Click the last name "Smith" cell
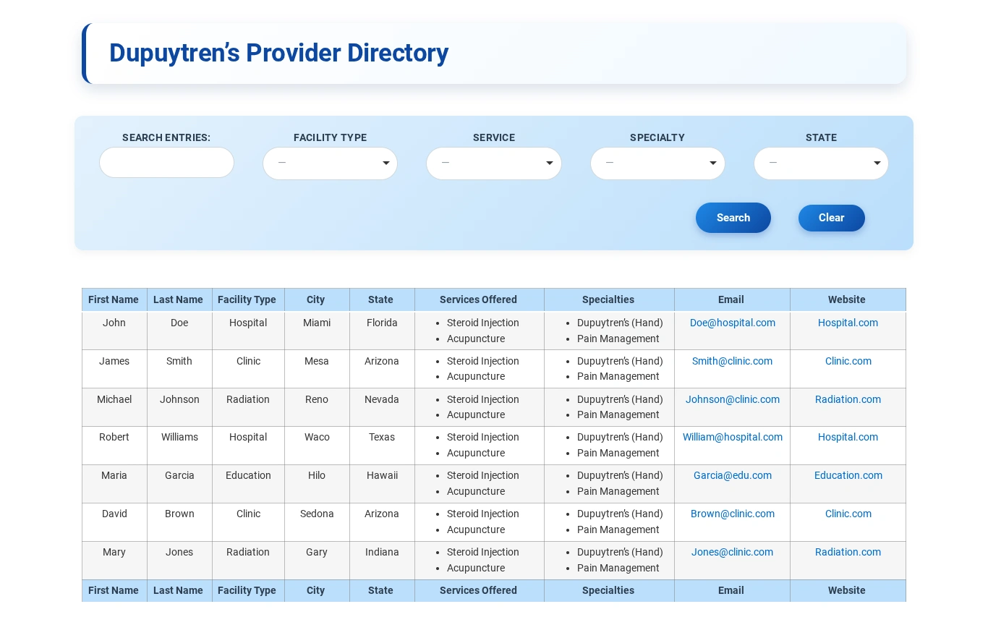Viewport: 988px width, 638px height. tap(179, 369)
